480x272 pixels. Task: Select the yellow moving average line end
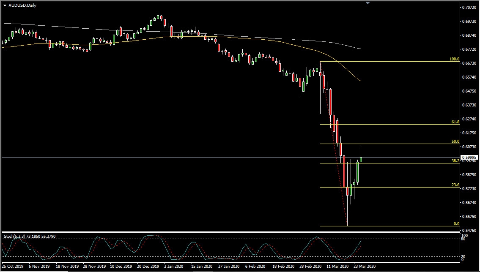(360, 80)
